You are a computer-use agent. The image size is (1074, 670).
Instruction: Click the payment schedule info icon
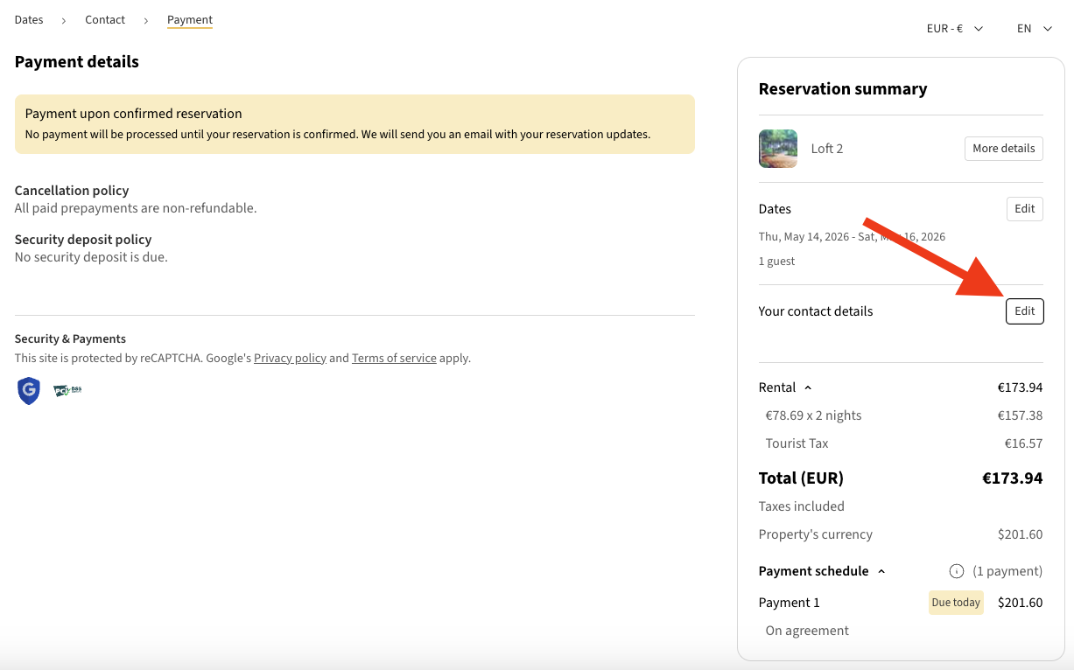pos(957,571)
